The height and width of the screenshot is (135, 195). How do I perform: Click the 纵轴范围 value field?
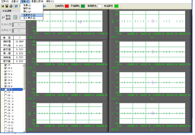pos(19,24)
